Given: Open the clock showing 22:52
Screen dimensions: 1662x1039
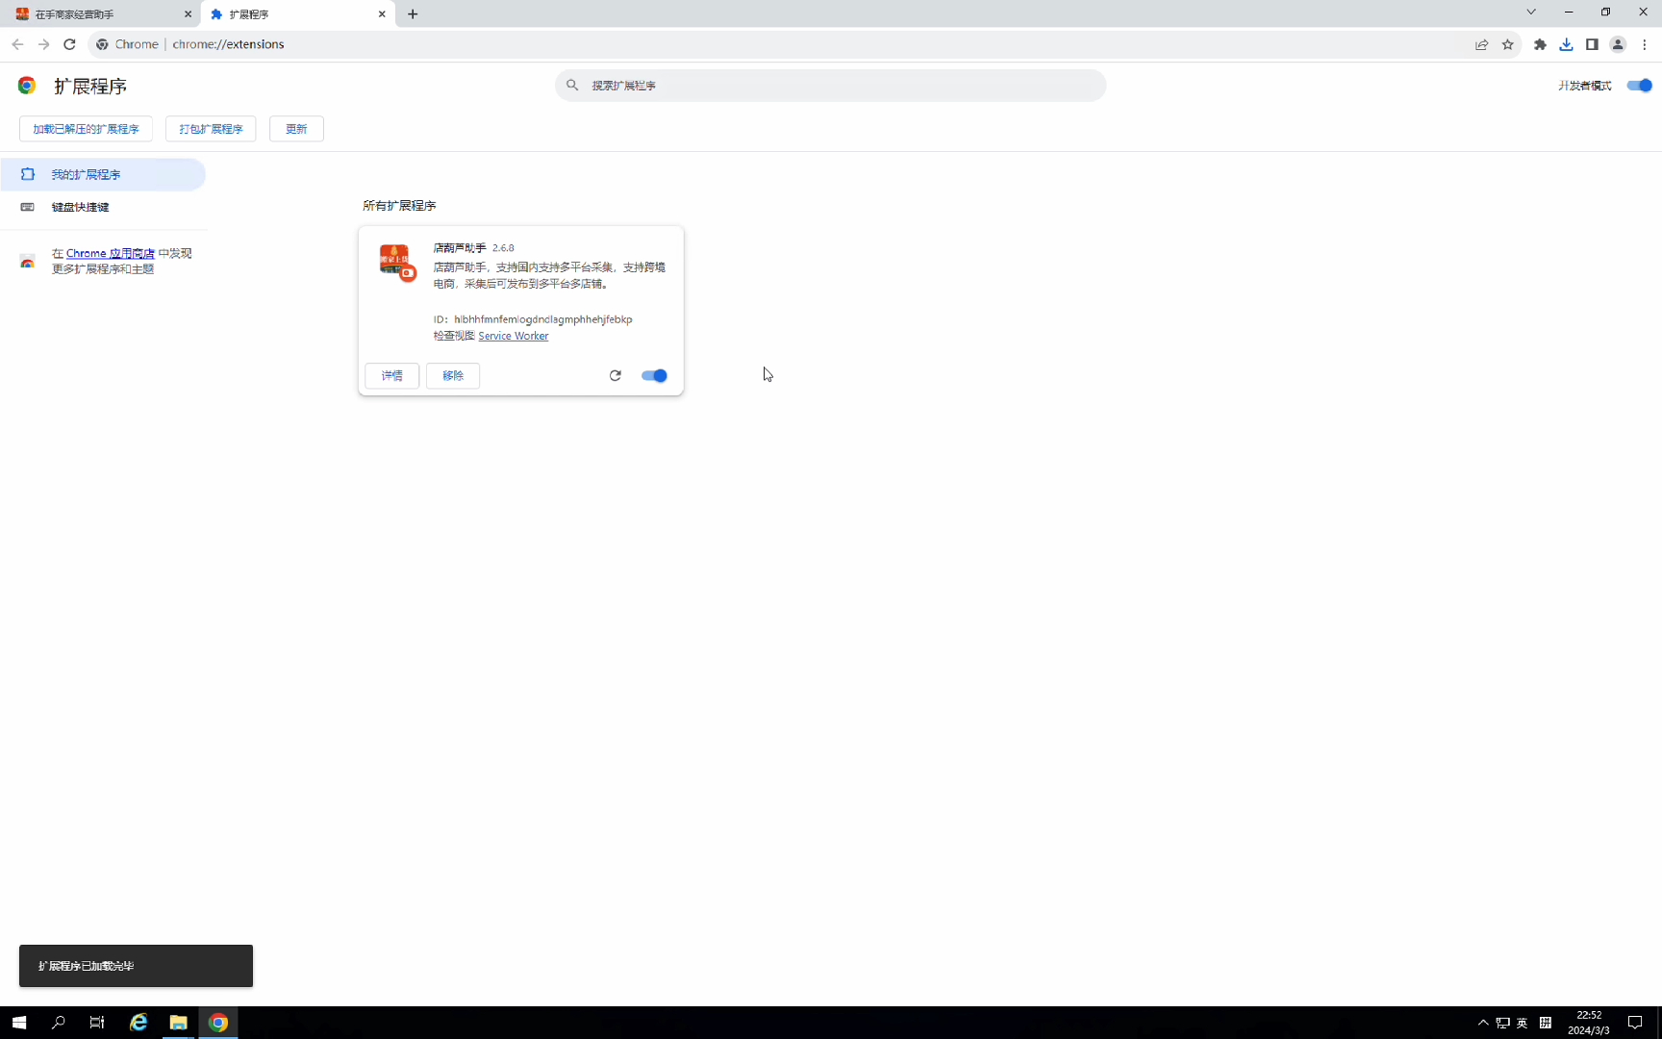Looking at the screenshot, I should 1589,1023.
